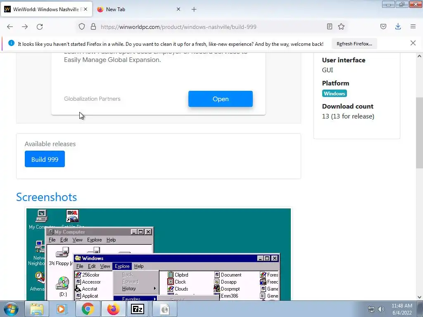Click the URL address bar field

pos(212,27)
